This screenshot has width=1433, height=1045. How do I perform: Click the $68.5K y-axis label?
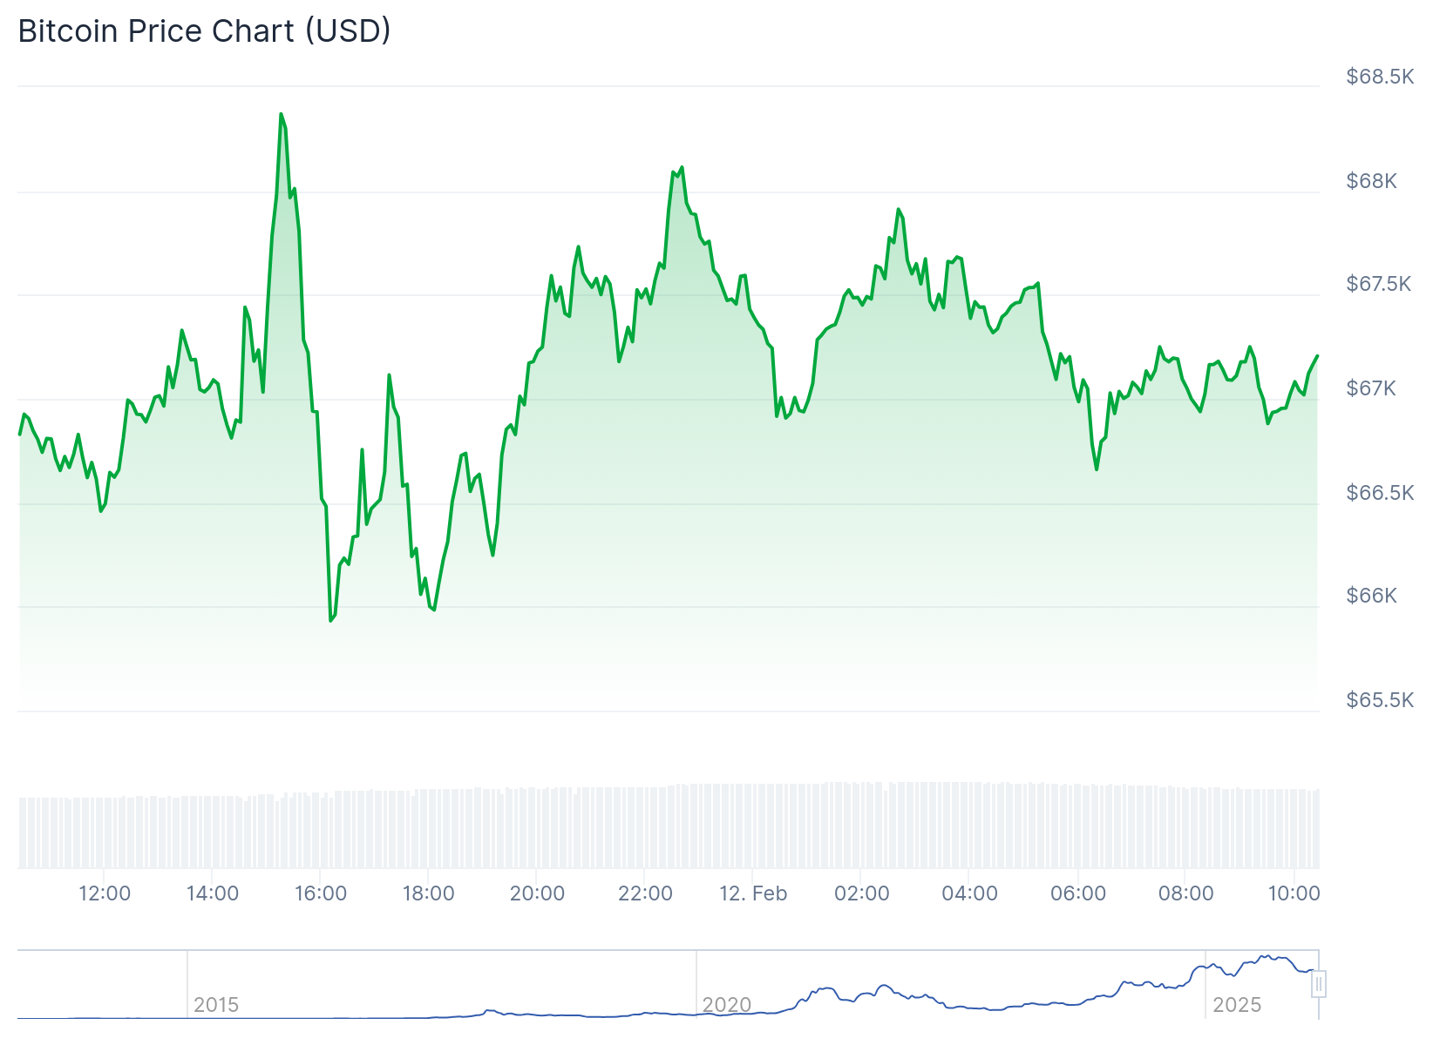pos(1379,77)
